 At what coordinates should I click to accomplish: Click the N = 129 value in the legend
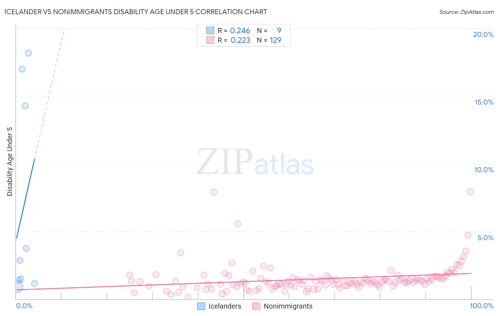point(269,40)
